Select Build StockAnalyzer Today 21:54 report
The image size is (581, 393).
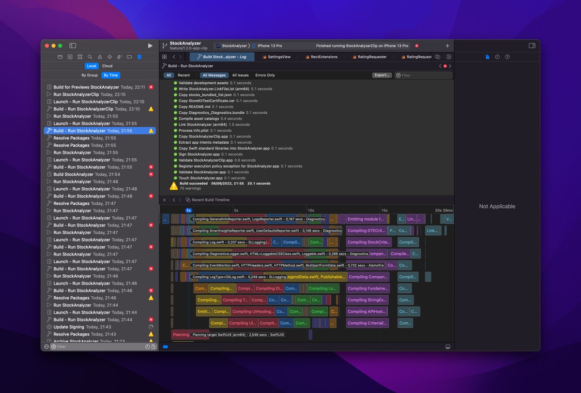coord(99,174)
